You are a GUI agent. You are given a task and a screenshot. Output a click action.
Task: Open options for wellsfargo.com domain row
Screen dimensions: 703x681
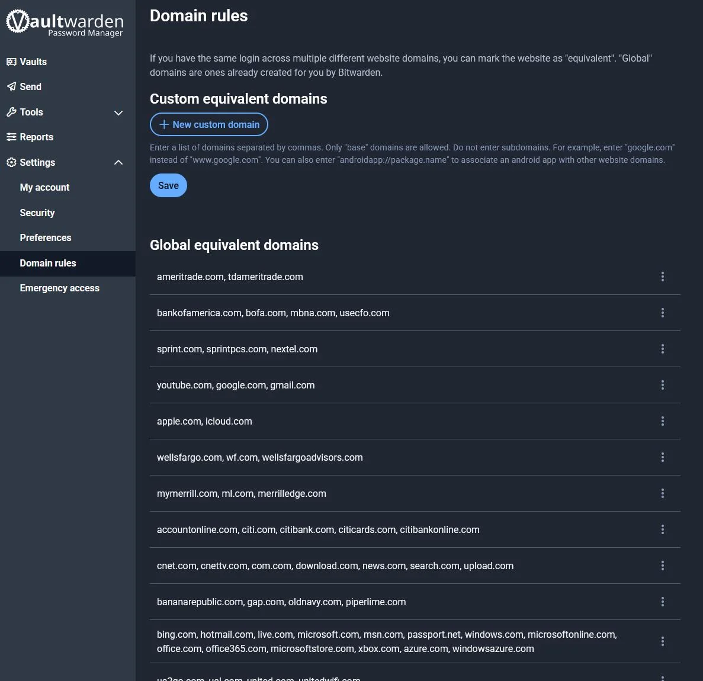(662, 457)
